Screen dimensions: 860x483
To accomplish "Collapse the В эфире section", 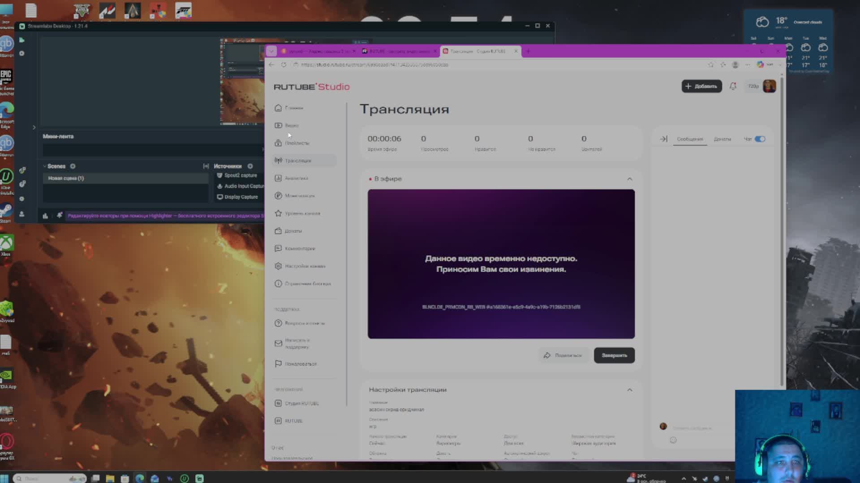I will [x=629, y=179].
